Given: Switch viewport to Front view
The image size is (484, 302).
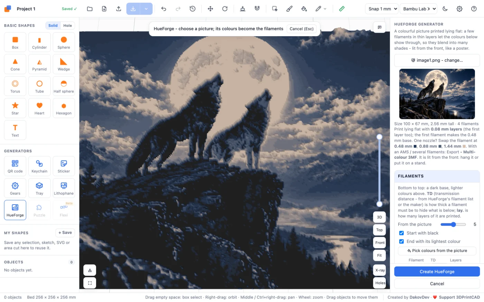Looking at the screenshot, I should [379, 243].
